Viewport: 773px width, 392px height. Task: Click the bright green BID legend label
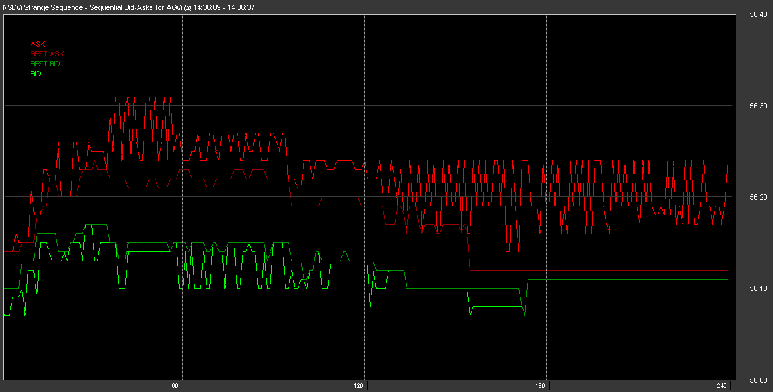[x=35, y=74]
